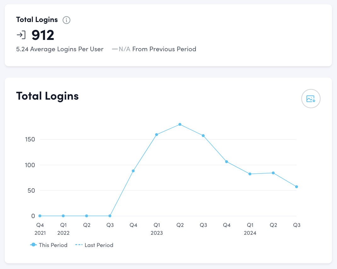337x269 pixels.
Task: Click the Q2 2024 data point
Action: [273, 173]
